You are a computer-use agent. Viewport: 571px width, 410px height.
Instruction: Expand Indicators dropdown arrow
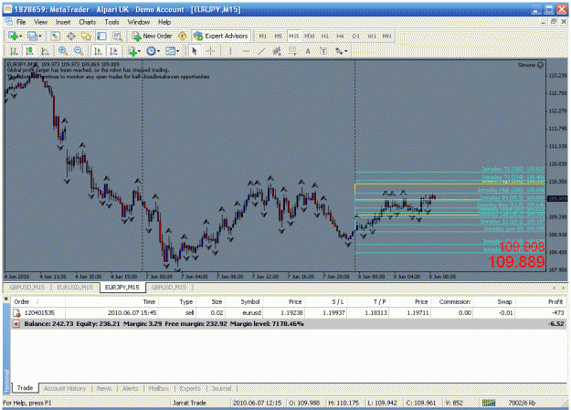[139, 51]
